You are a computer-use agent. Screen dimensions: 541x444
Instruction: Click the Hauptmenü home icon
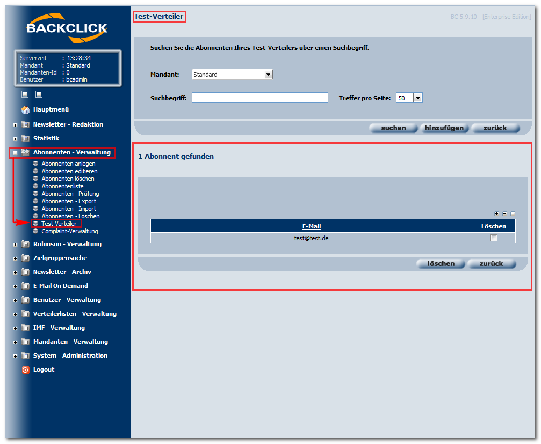(25, 109)
